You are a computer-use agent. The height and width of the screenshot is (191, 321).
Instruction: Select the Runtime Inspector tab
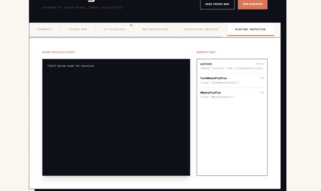tap(251, 29)
